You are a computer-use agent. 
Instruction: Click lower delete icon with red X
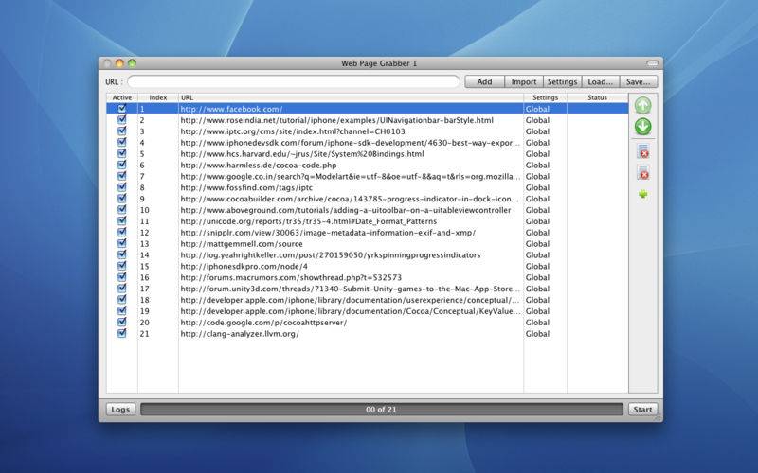click(643, 173)
